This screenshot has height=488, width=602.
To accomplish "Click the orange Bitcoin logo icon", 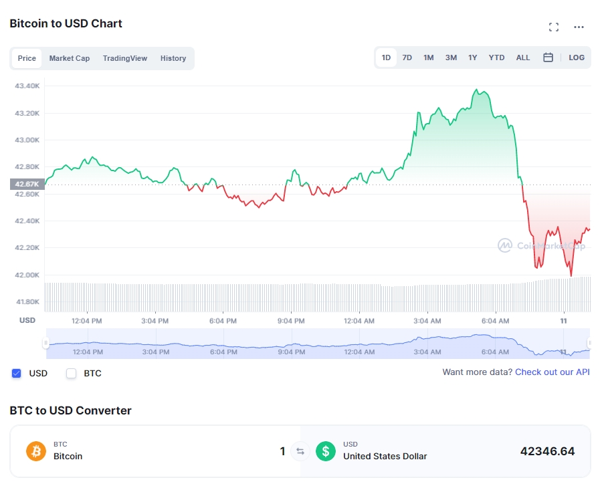I will pyautogui.click(x=36, y=451).
